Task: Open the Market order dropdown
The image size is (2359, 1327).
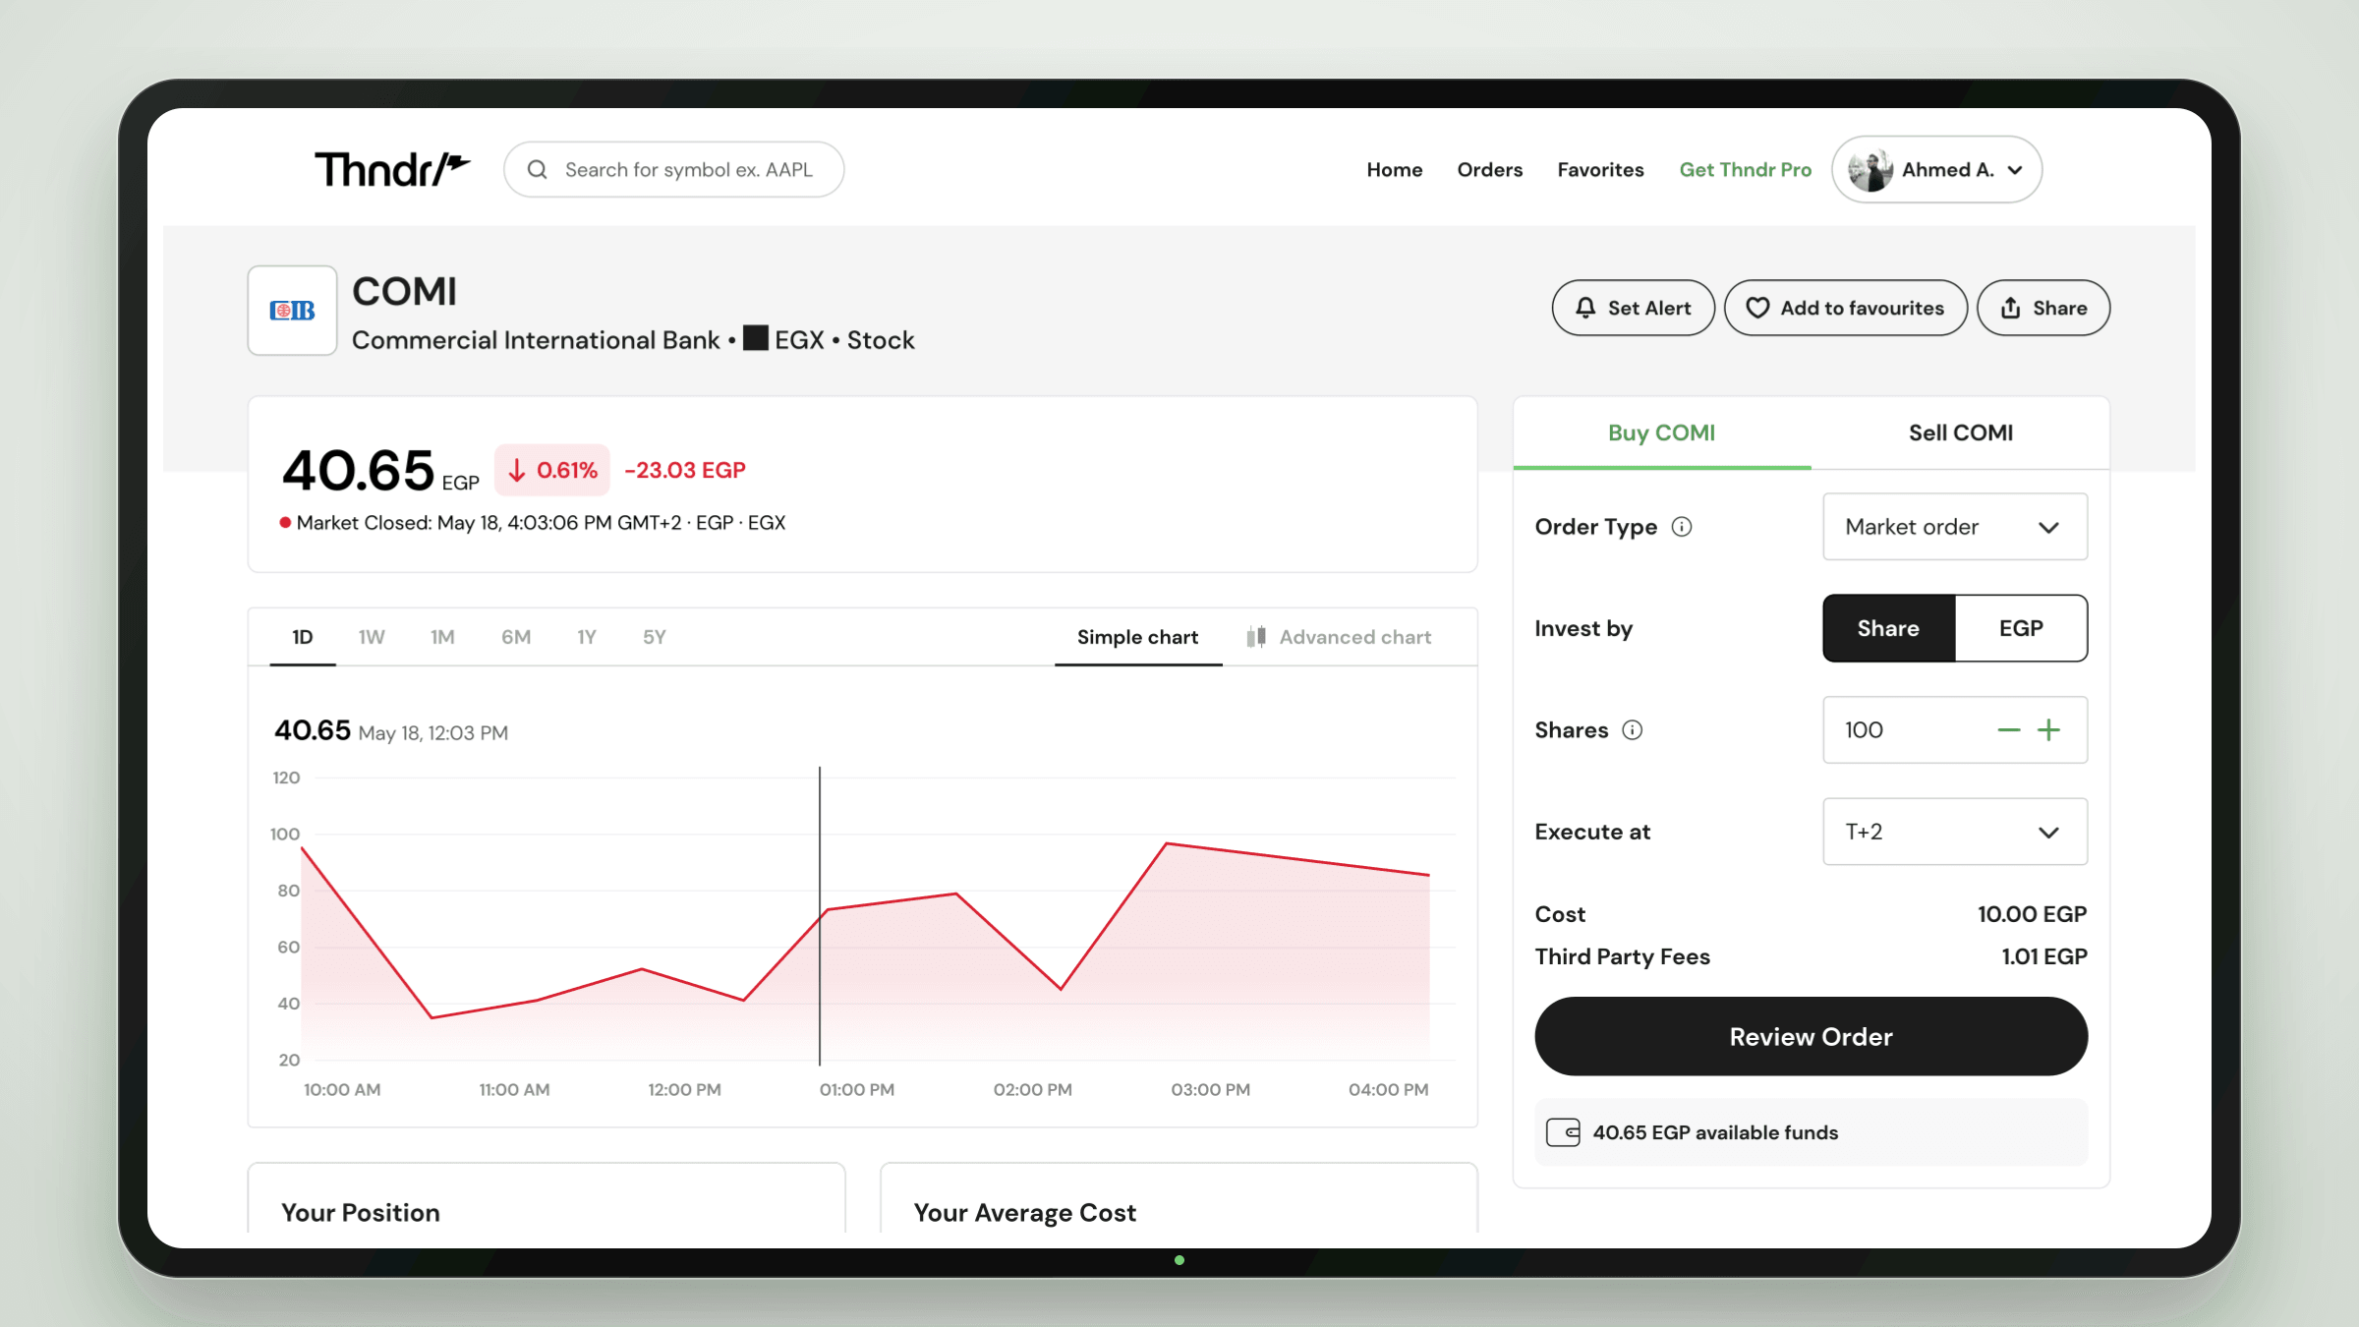Action: 1954,527
